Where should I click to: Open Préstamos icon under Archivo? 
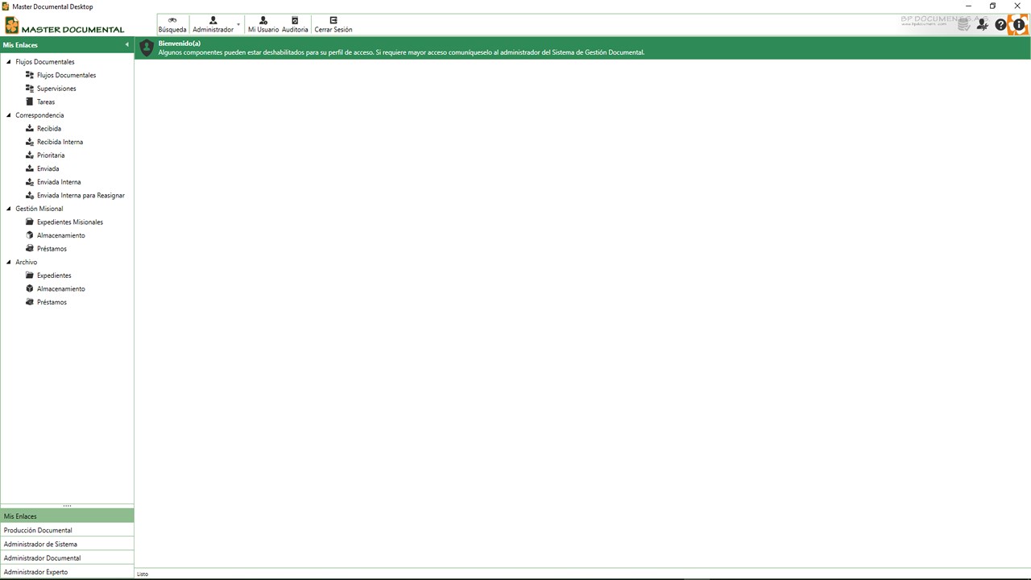tap(30, 302)
